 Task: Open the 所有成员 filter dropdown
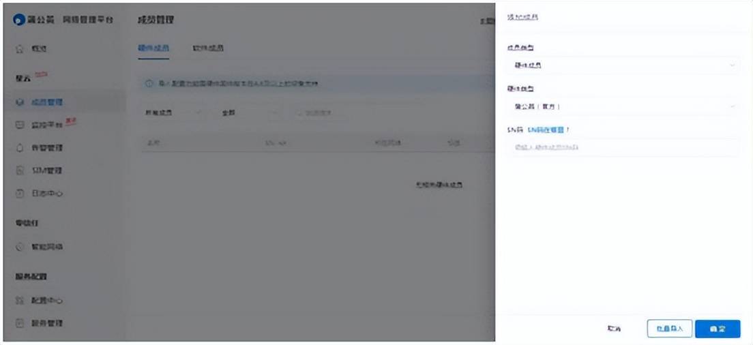click(x=175, y=112)
